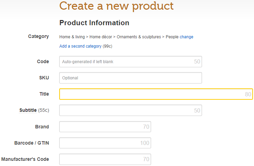The height and width of the screenshot is (166, 254).
Task: Open Add a second category link
Action: pyautogui.click(x=80, y=46)
